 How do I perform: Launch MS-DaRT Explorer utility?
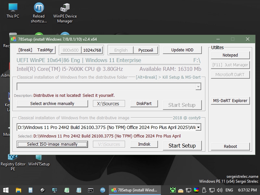(x=230, y=101)
